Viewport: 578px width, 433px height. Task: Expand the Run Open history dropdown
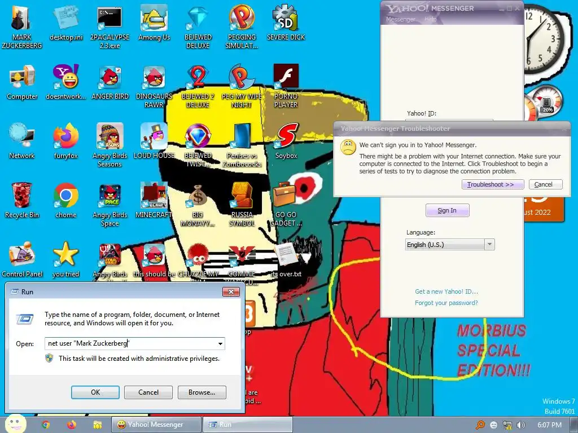click(x=220, y=343)
